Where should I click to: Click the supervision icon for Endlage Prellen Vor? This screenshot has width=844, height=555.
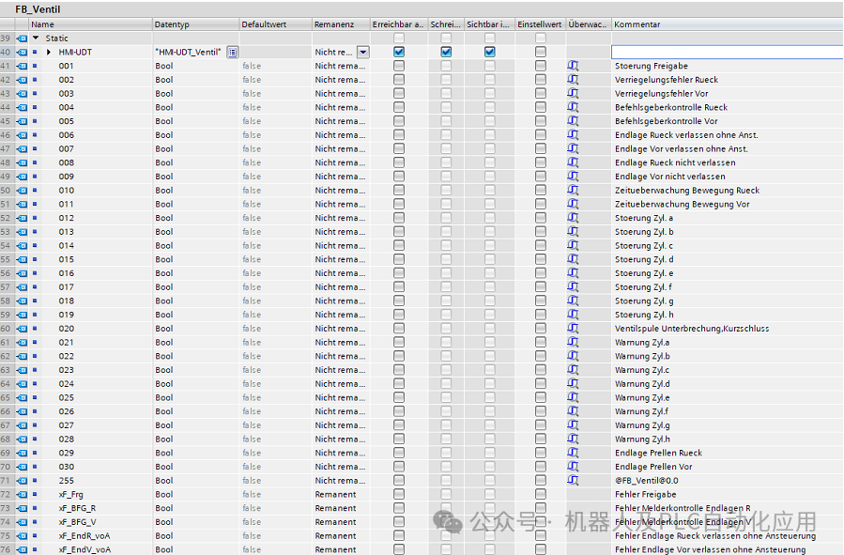573,467
